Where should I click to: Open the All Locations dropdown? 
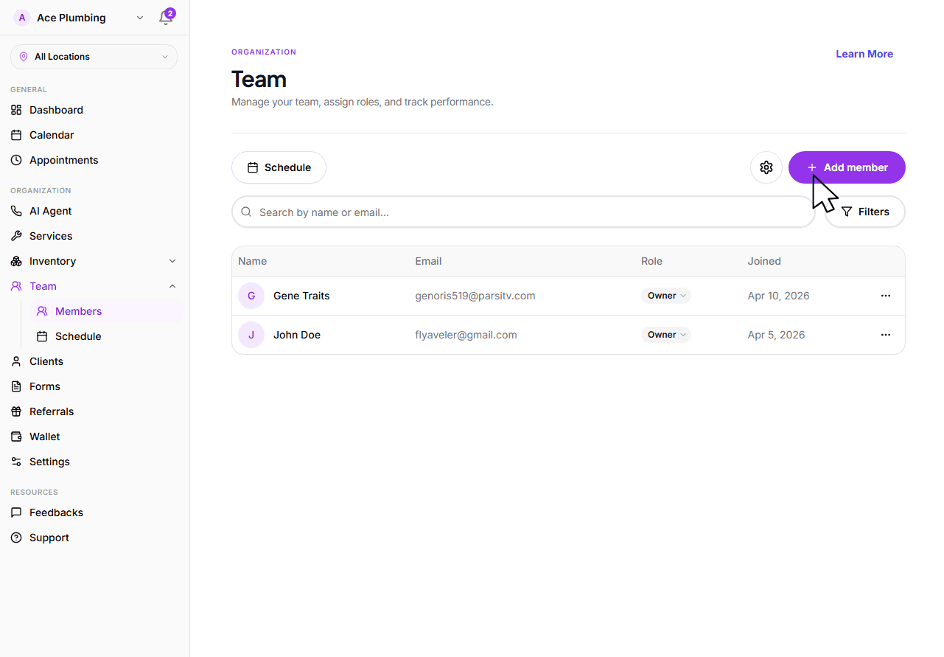click(x=93, y=57)
